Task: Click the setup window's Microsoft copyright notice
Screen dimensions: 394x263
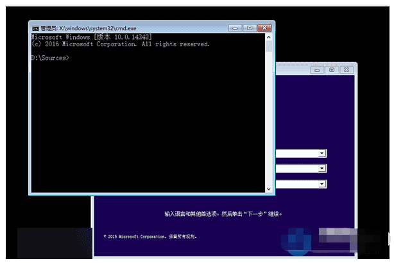Action: point(151,236)
